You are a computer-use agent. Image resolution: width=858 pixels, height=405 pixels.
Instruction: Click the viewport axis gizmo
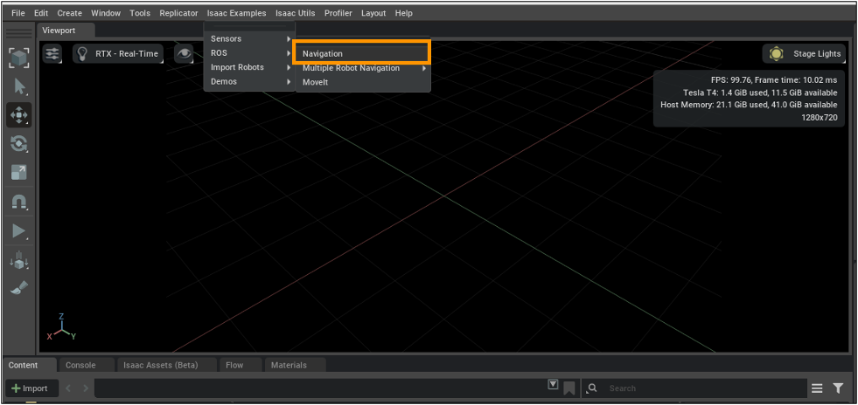point(61,327)
